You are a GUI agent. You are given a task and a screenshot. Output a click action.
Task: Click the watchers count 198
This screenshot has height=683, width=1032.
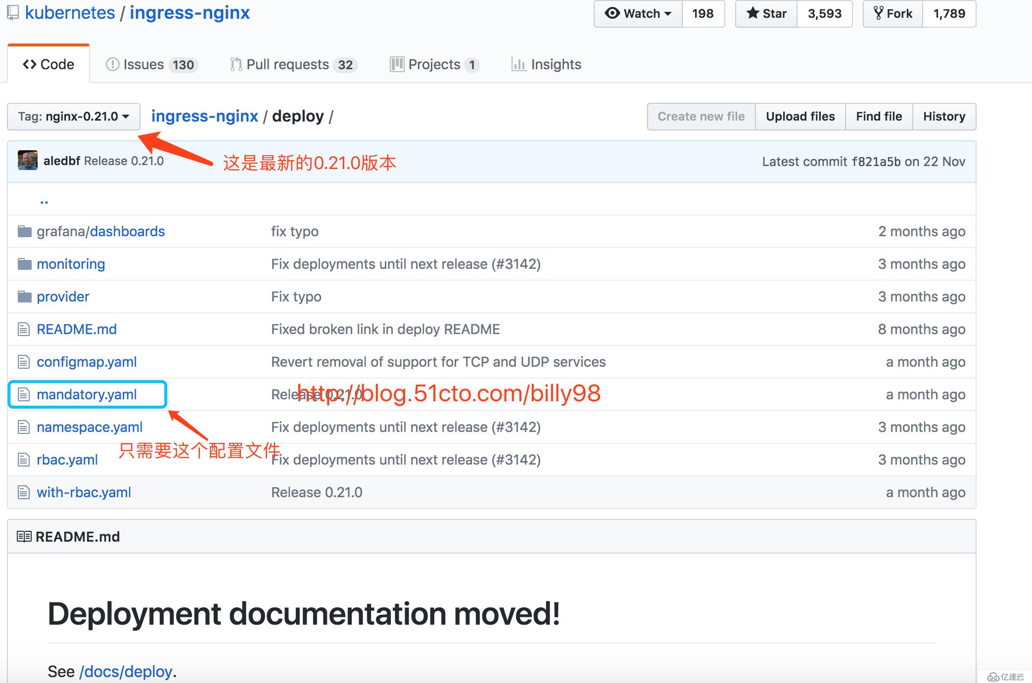[x=703, y=13]
